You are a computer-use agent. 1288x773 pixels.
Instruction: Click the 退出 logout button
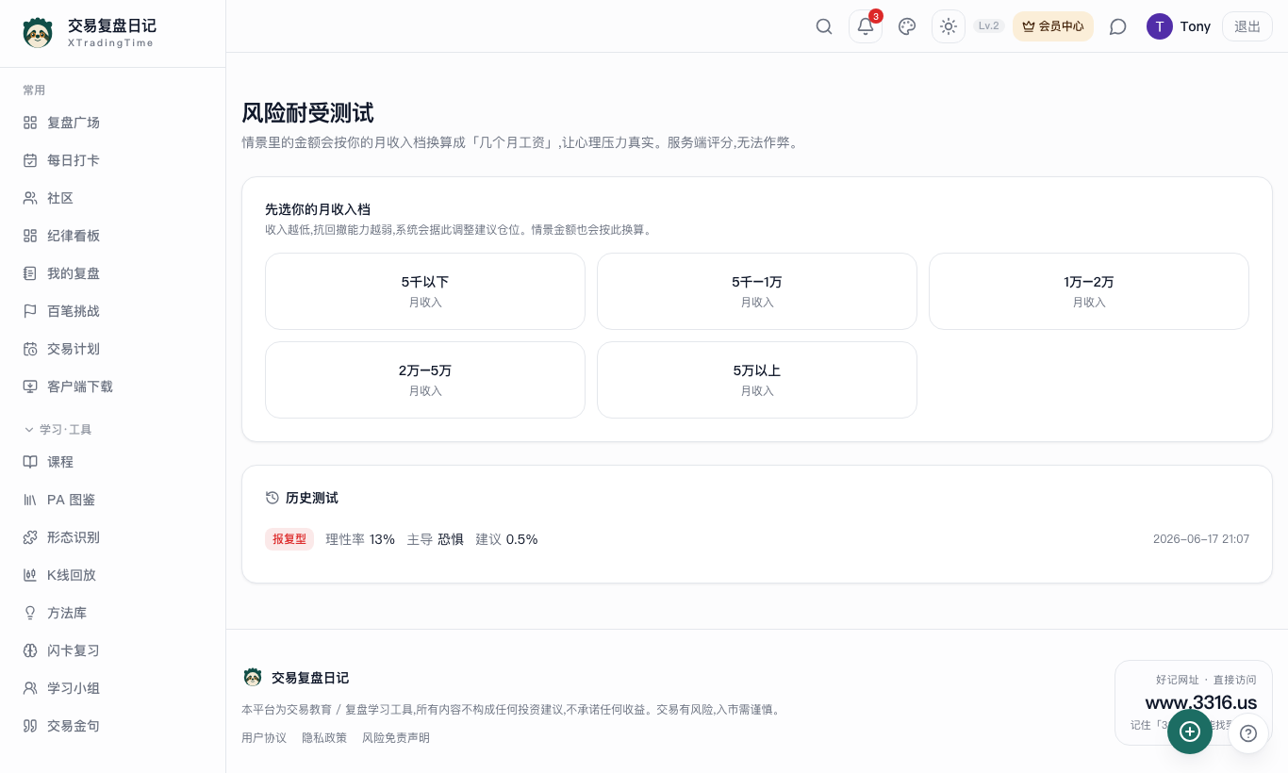(x=1247, y=26)
